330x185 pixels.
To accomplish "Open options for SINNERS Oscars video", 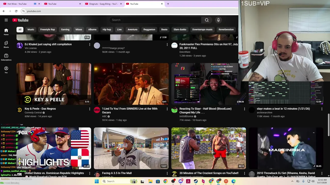I will tap(167, 109).
